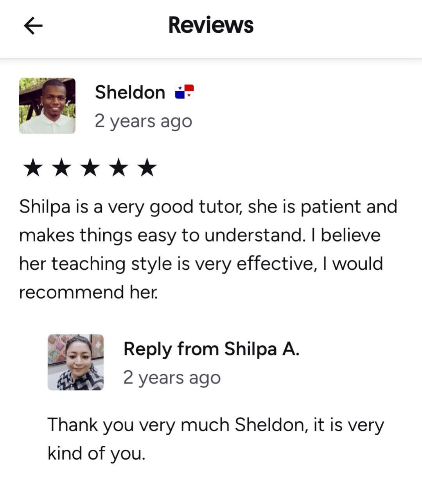Viewport: 422px width, 501px height.
Task: Click the "recommend her" line of review
Action: 89,292
